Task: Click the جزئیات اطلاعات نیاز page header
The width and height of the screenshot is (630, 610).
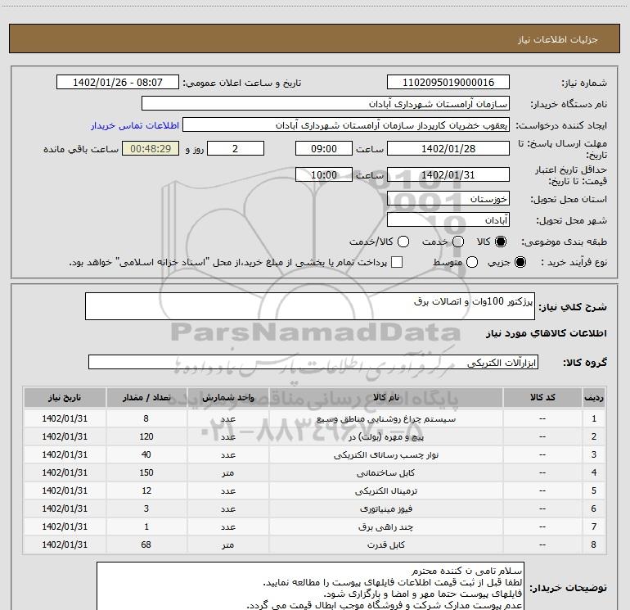Action: pos(557,39)
